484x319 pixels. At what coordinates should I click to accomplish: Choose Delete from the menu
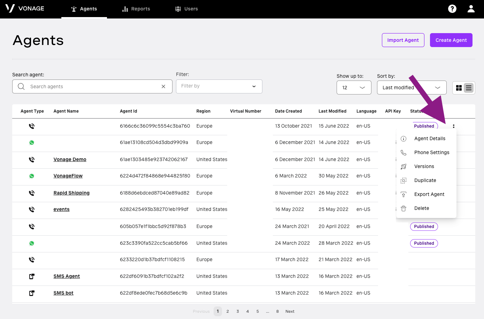tap(426, 208)
